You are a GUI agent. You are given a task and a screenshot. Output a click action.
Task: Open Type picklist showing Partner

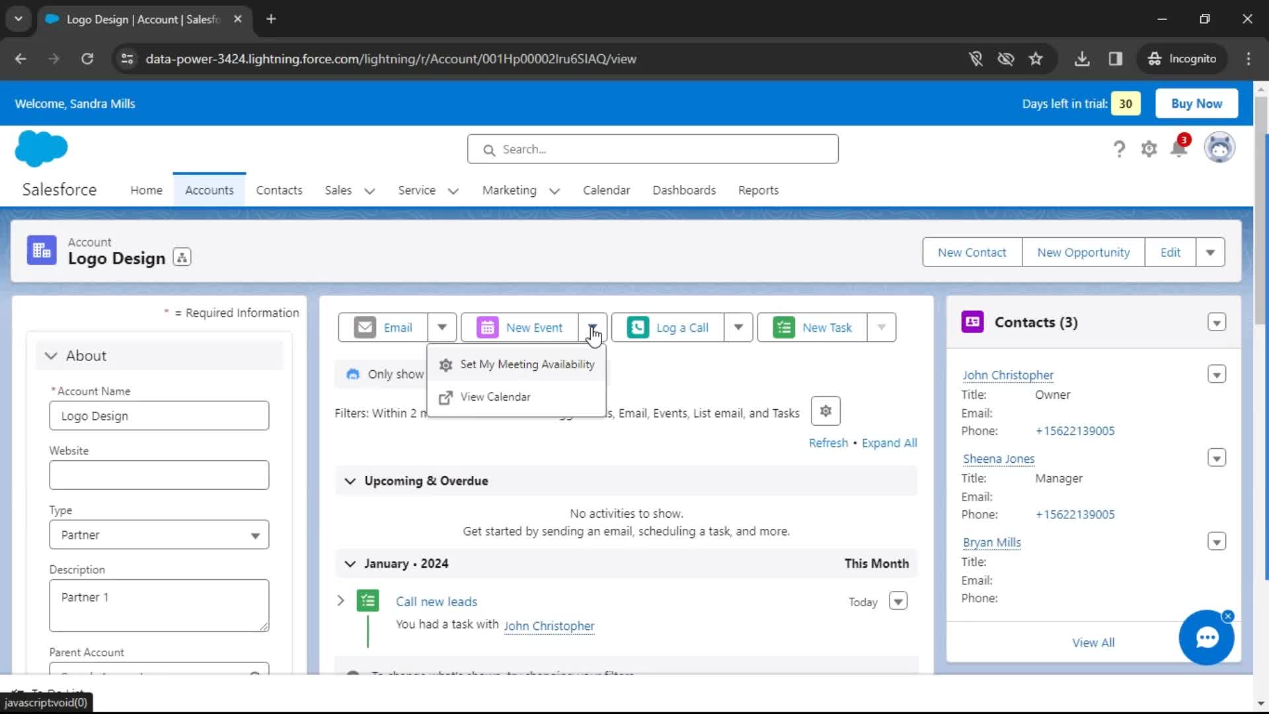pyautogui.click(x=159, y=535)
